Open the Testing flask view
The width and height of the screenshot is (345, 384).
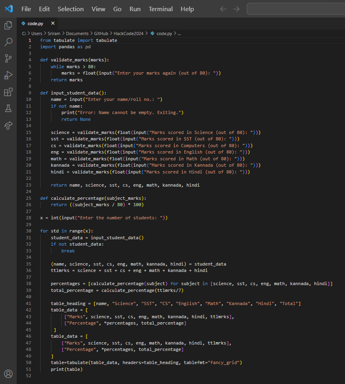click(8, 108)
